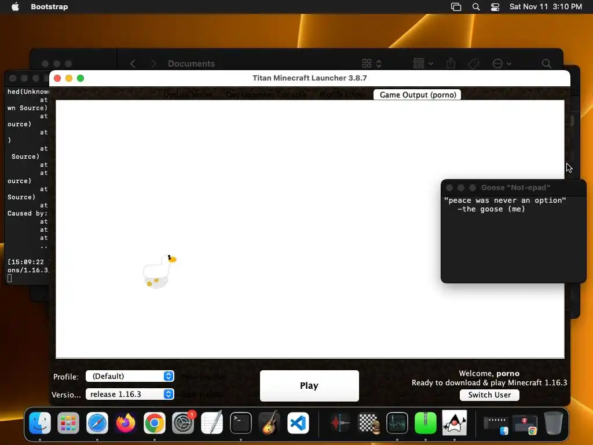Switch to the Profile Editor tab
Image resolution: width=593 pixels, height=445 pixels.
[x=343, y=94]
